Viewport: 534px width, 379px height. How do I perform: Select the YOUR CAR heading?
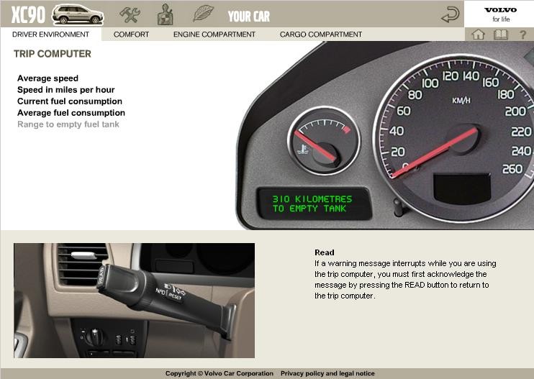(x=248, y=17)
